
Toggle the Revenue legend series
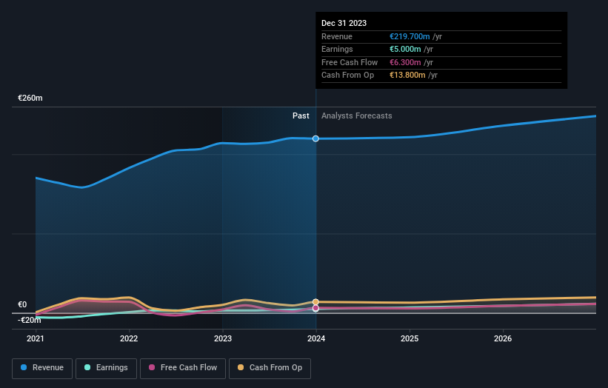point(42,368)
